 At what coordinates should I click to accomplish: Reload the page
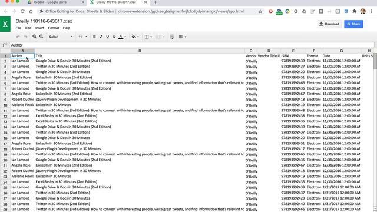[x=22, y=11]
